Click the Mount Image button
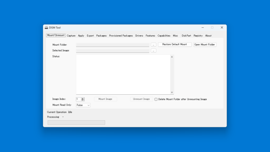The width and height of the screenshot is (270, 152). [105, 99]
